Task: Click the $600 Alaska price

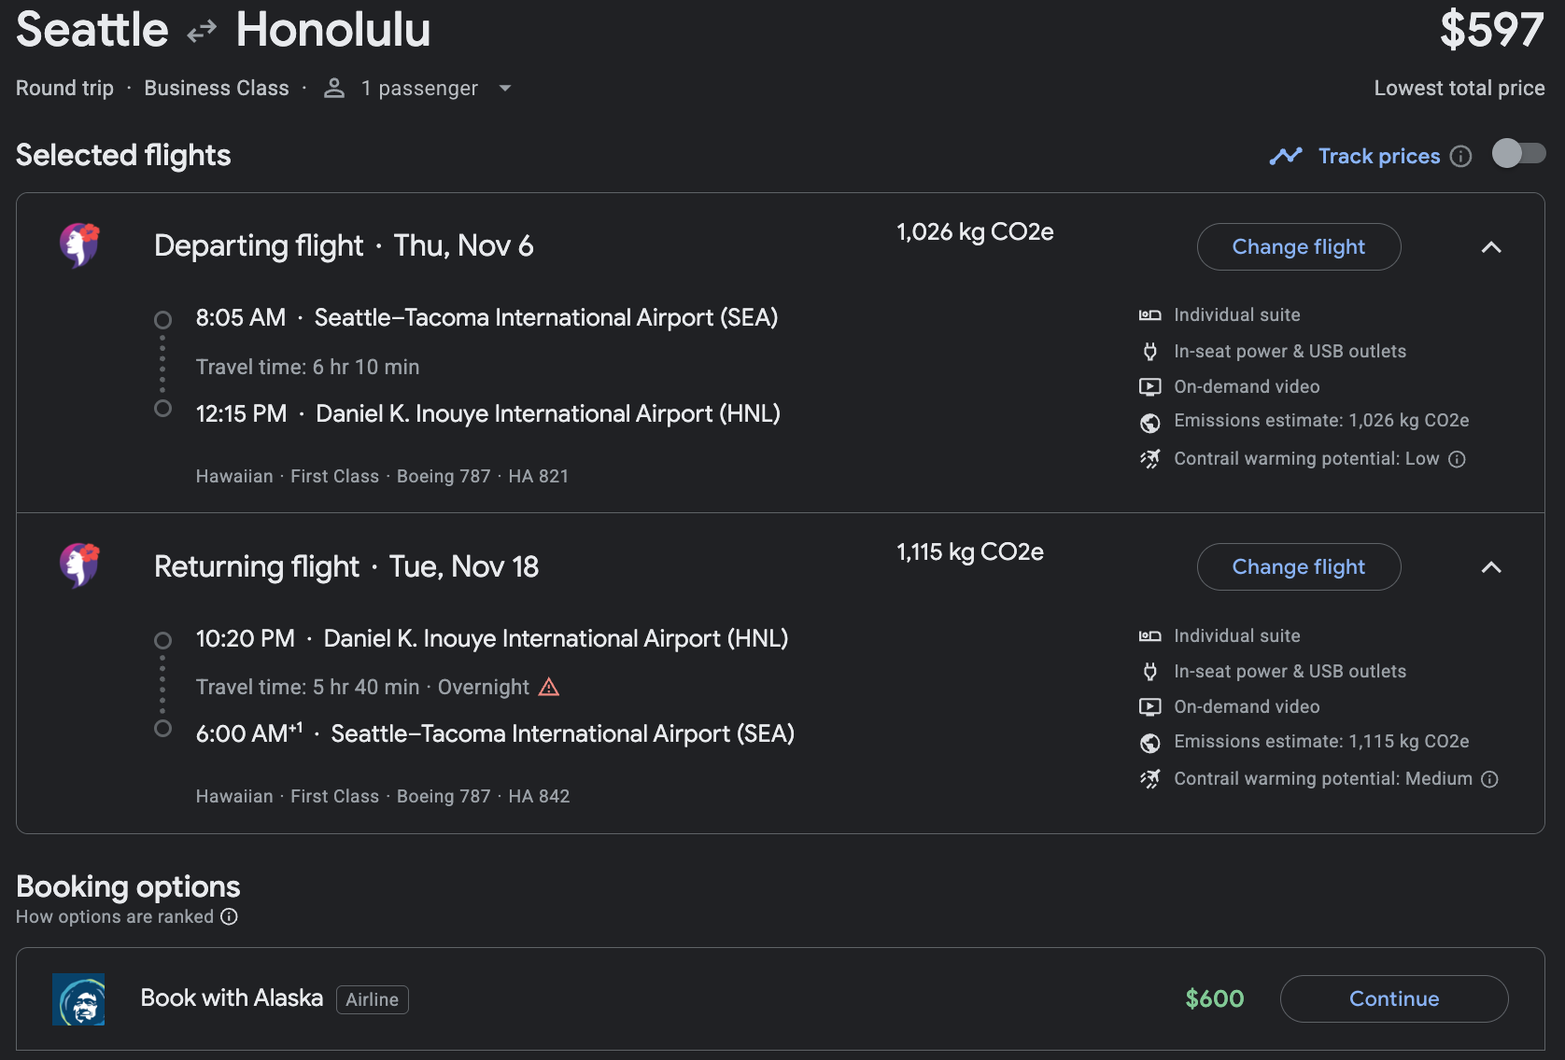Action: tap(1214, 998)
